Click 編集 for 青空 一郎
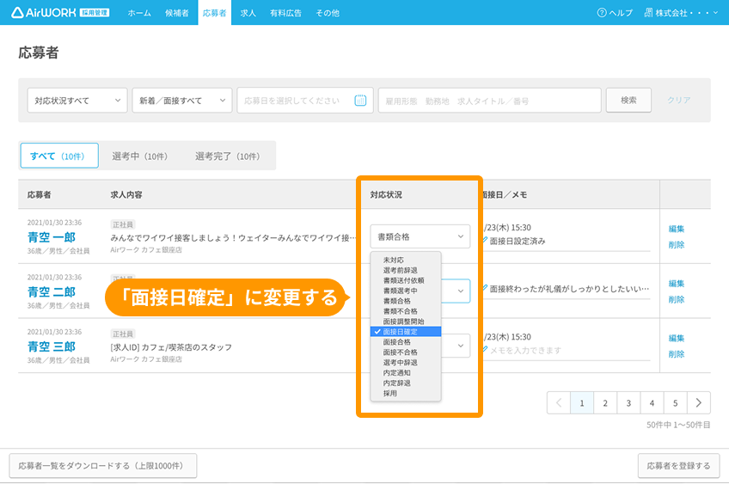The image size is (729, 484). 677,229
